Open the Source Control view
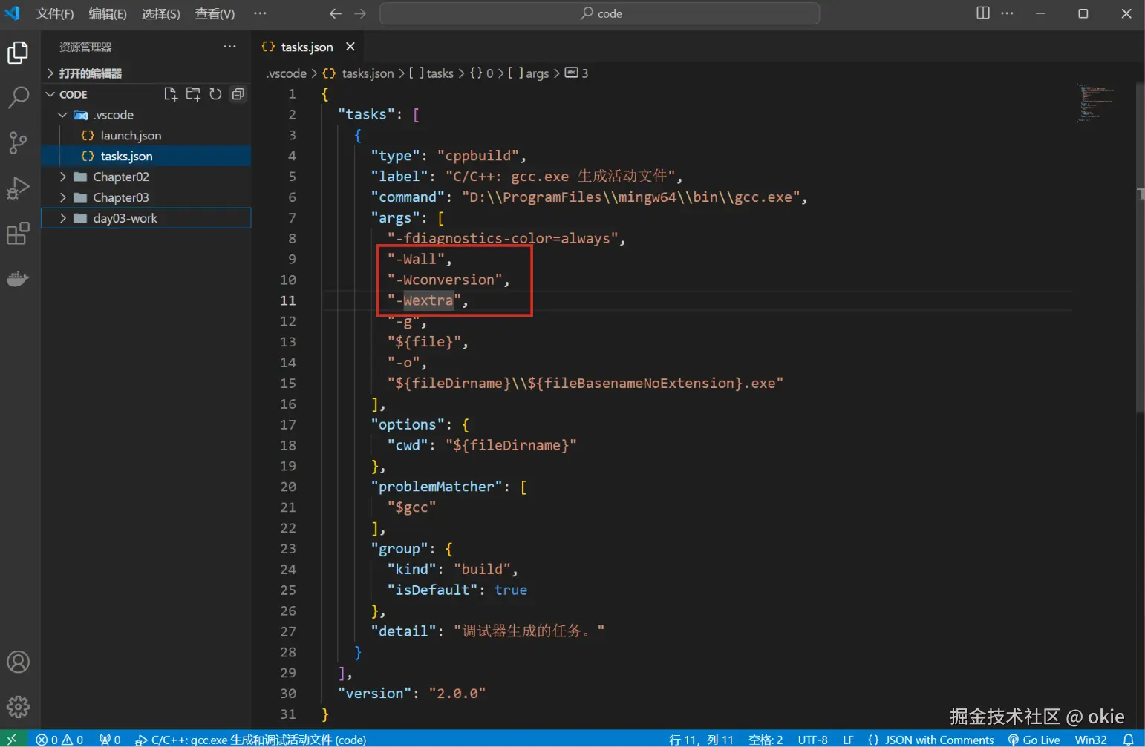Image resolution: width=1145 pixels, height=747 pixels. click(18, 142)
